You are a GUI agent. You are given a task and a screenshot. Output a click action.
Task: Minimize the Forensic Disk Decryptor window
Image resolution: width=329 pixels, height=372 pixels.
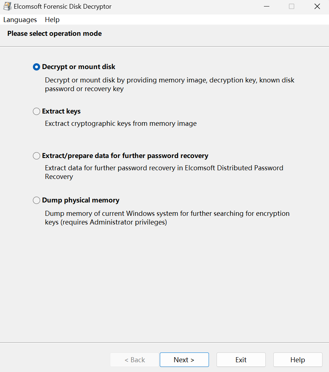click(266, 7)
